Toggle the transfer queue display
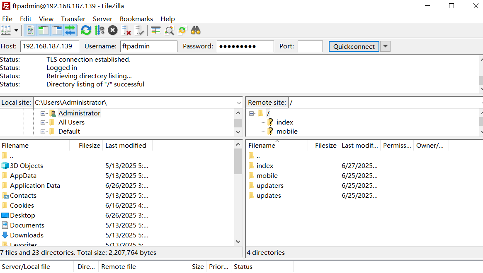This screenshot has width=483, height=273. [70, 31]
